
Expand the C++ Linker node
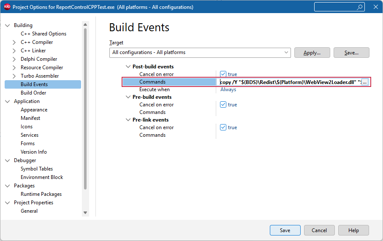click(14, 51)
